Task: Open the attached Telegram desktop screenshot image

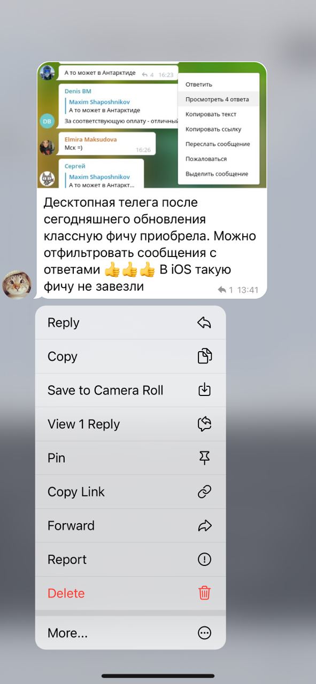Action: click(152, 125)
